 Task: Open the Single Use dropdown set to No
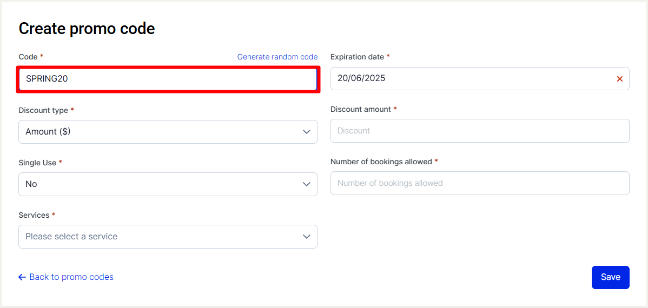(x=168, y=184)
